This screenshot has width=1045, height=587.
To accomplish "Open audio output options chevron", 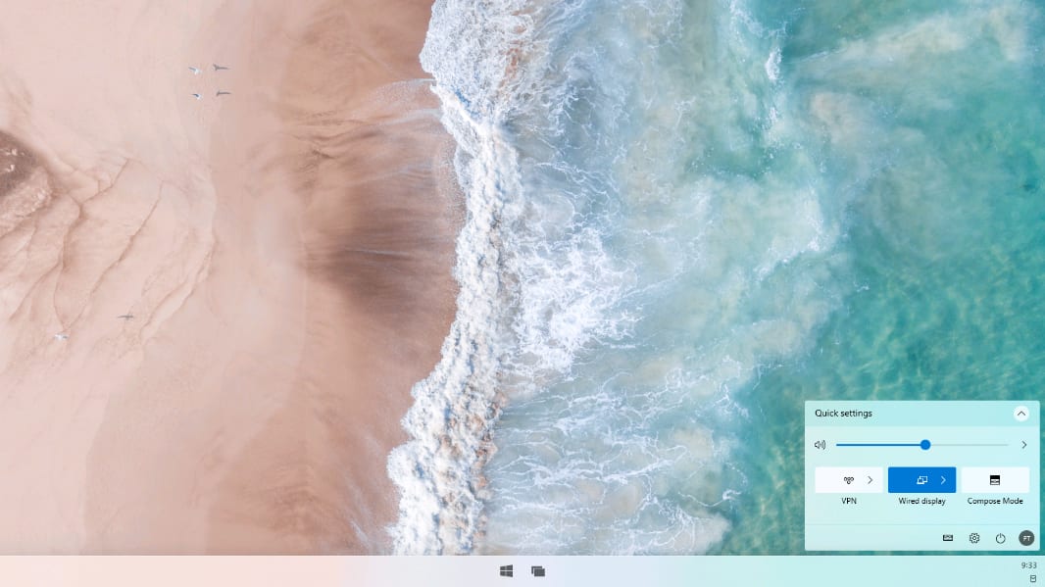I will [x=1024, y=445].
